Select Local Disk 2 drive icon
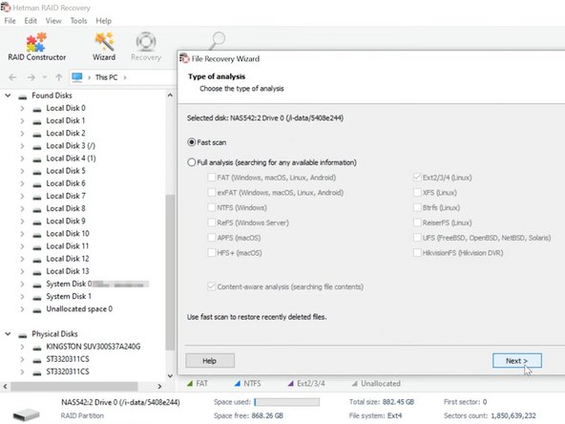Viewport: 565px width, 424px height. click(x=37, y=135)
